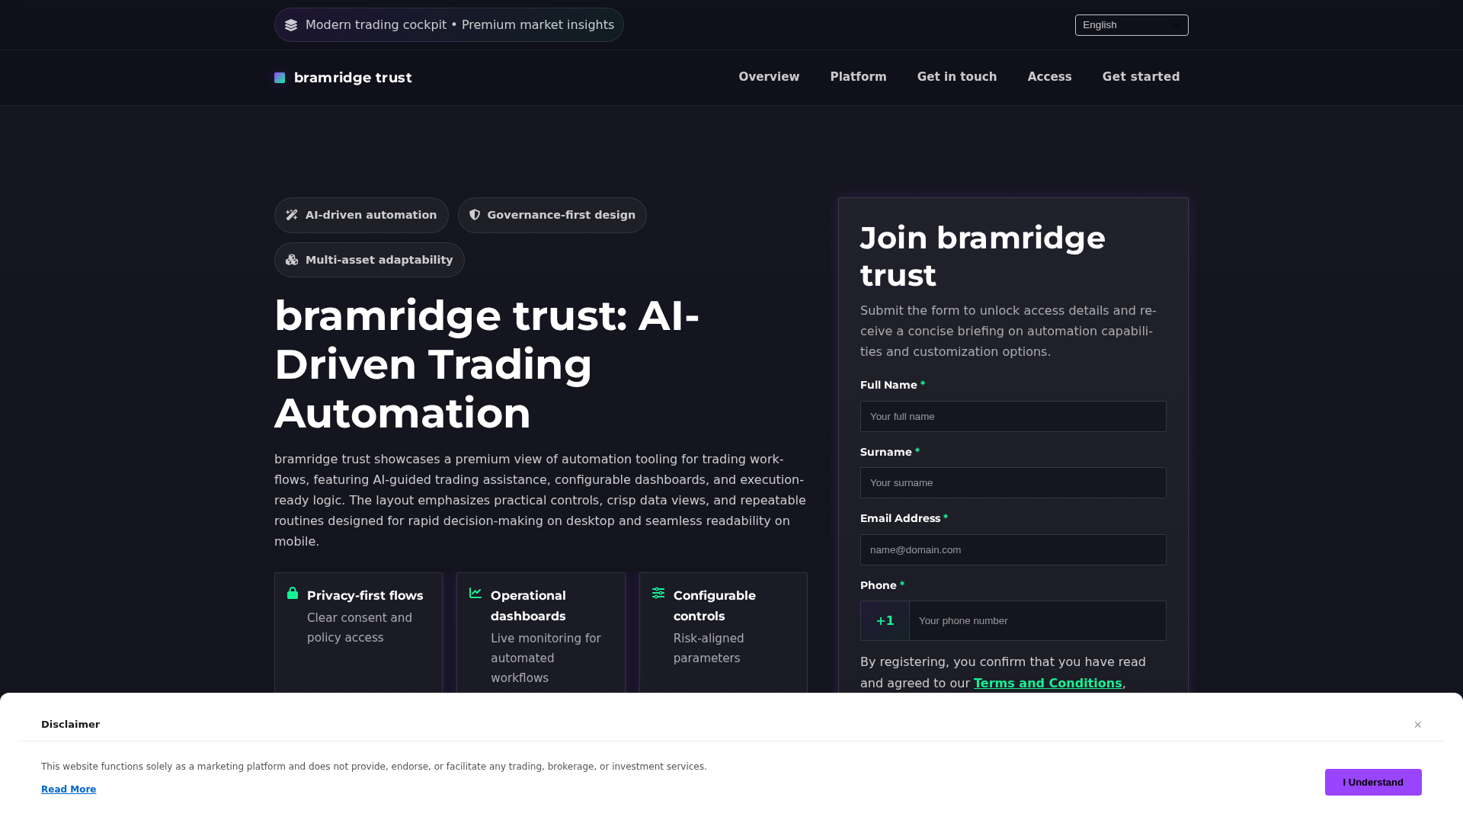
Task: Click the layers icon in top banner
Action: click(291, 25)
